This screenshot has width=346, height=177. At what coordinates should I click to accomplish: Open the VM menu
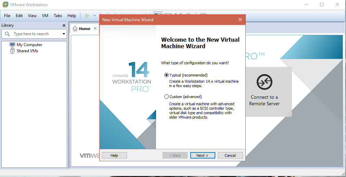[45, 16]
